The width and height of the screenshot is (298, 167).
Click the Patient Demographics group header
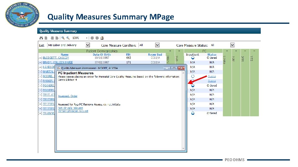(102, 51)
